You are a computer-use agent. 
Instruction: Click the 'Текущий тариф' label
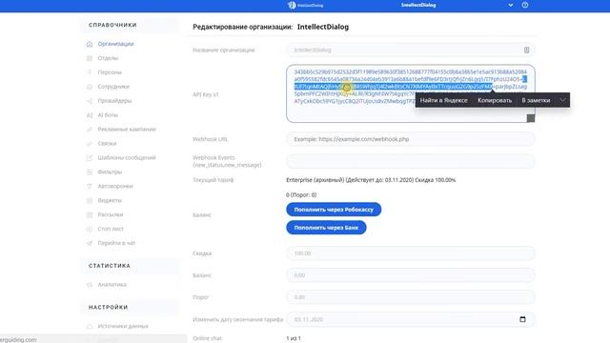pyautogui.click(x=213, y=180)
